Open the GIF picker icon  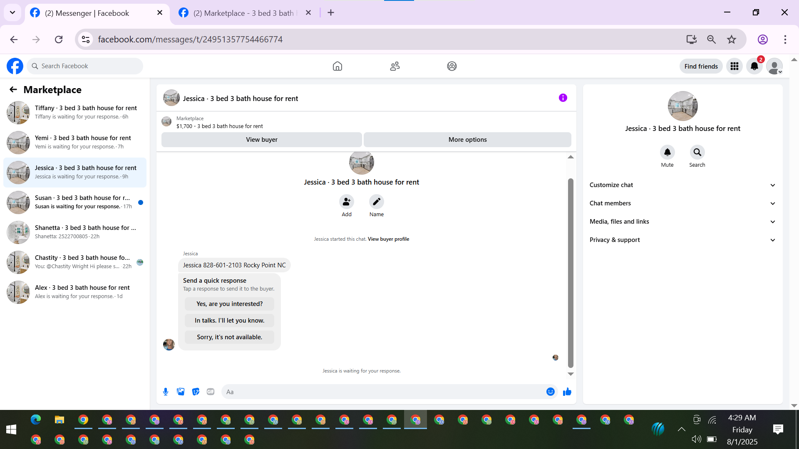[x=211, y=392]
